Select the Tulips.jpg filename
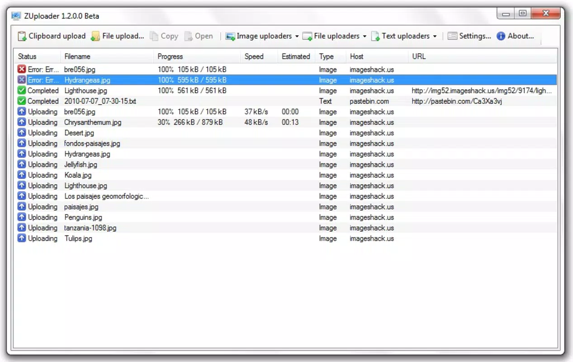This screenshot has height=362, width=573. (x=78, y=238)
